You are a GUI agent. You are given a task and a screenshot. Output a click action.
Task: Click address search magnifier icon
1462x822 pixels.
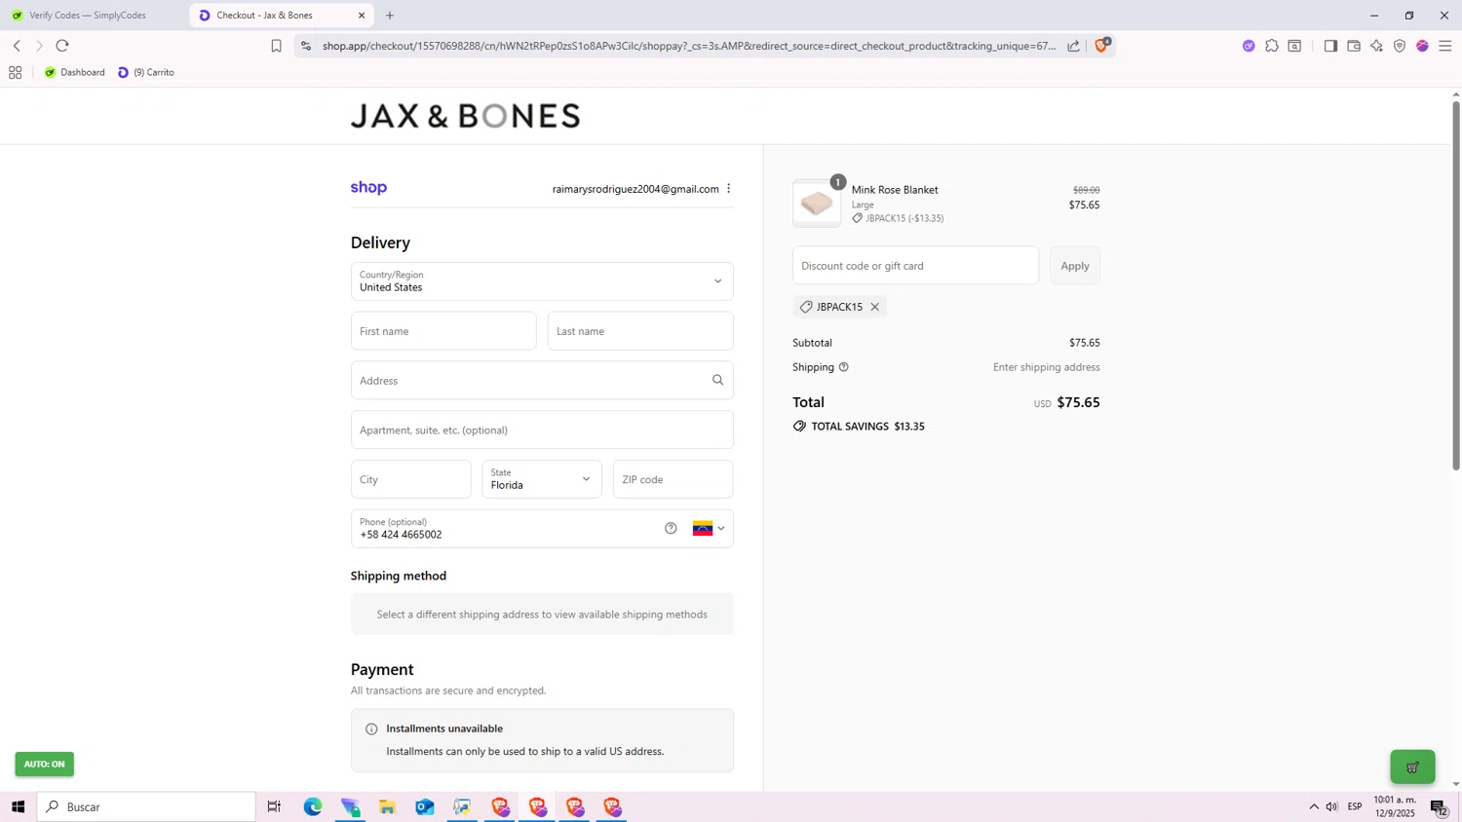718,381
